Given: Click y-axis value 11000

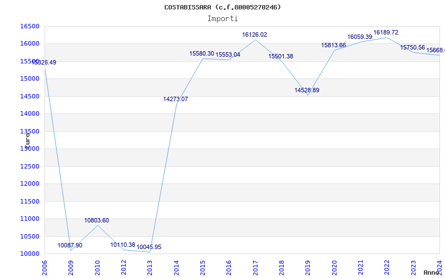Looking at the screenshot, I should tap(29, 219).
